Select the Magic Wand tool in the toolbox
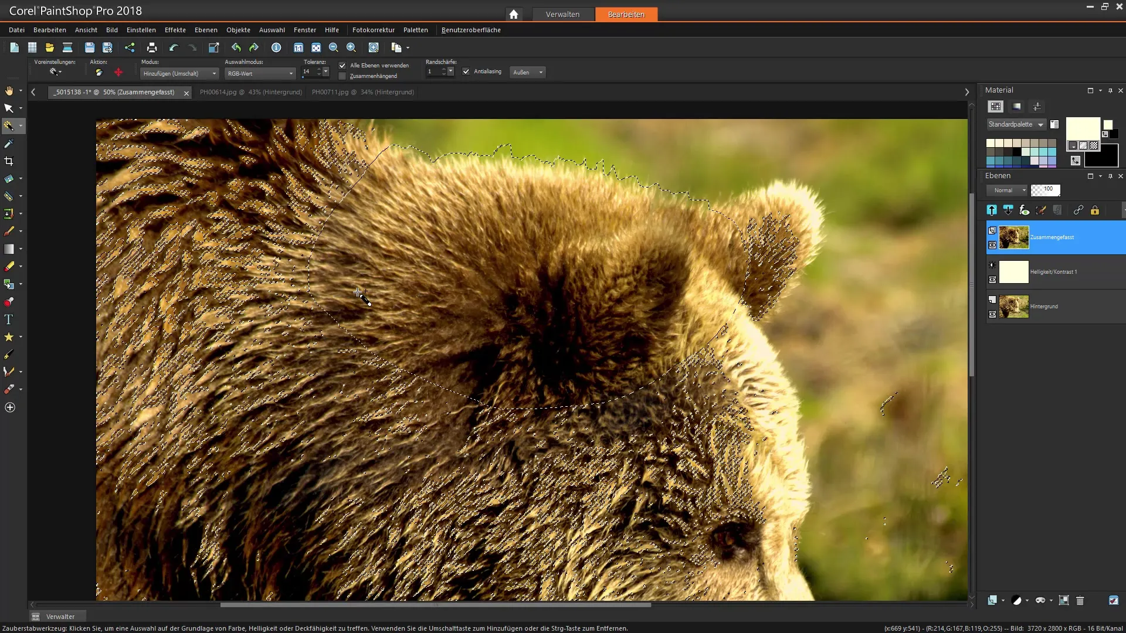The height and width of the screenshot is (633, 1126). (x=9, y=126)
